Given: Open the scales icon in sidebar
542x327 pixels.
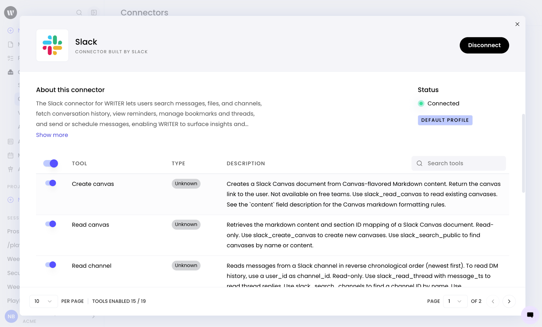Looking at the screenshot, I should tap(11, 169).
